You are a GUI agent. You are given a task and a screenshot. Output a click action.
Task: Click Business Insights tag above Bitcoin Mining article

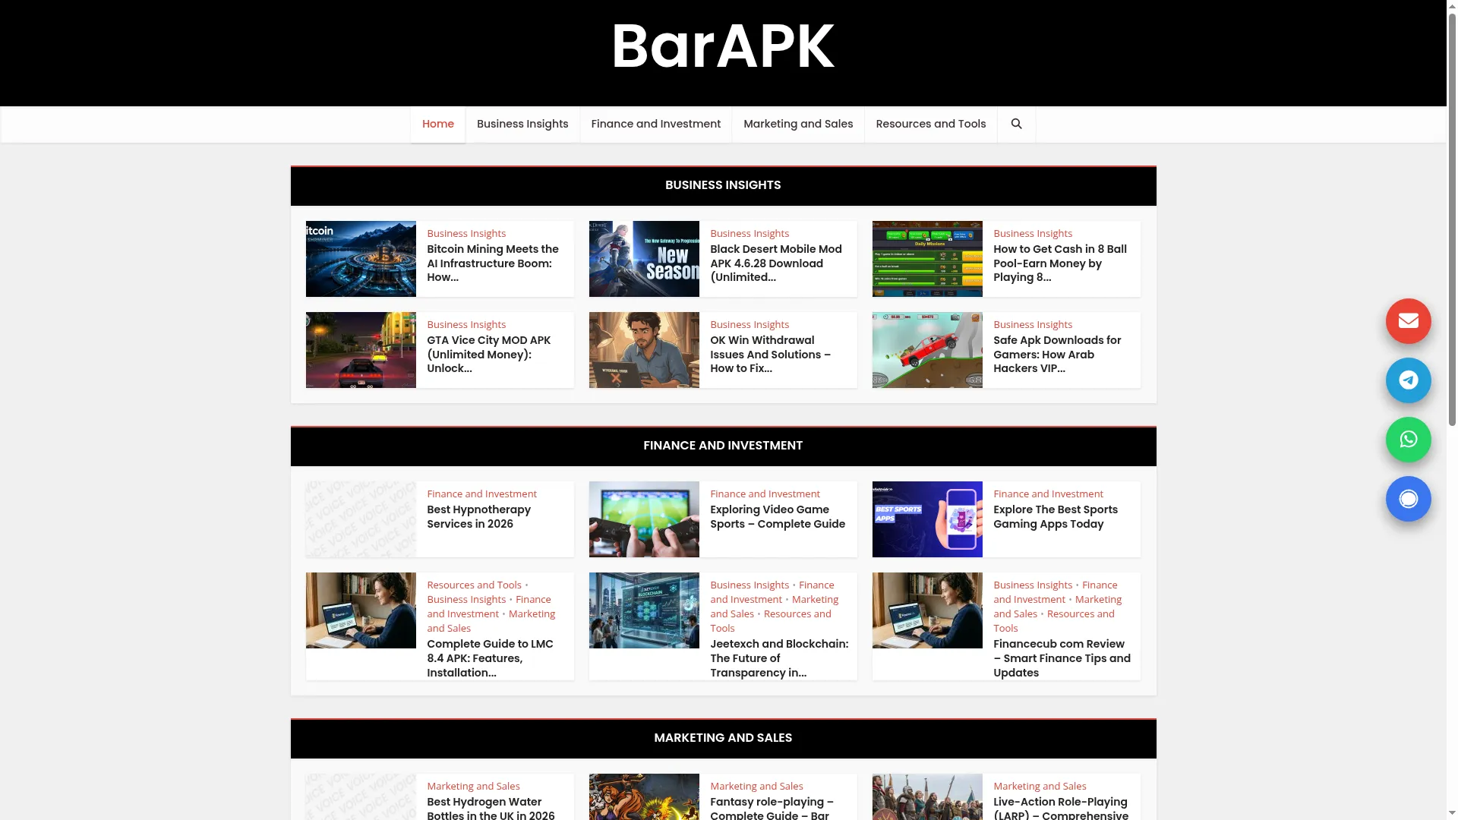point(466,233)
